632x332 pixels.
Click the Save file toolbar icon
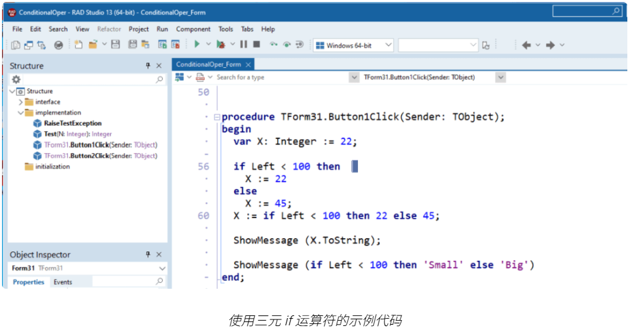pos(115,45)
